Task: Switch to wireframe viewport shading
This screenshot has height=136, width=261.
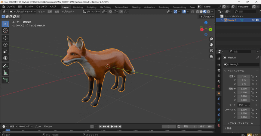Action: (197, 12)
